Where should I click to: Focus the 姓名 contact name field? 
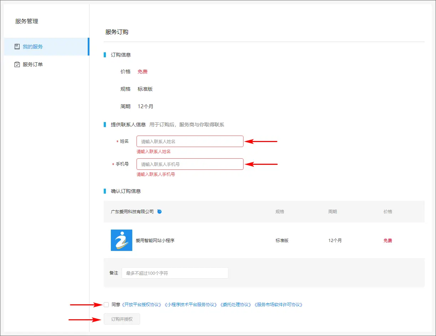(x=190, y=141)
